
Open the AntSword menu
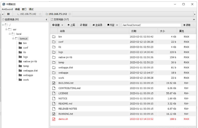tap(7, 9)
